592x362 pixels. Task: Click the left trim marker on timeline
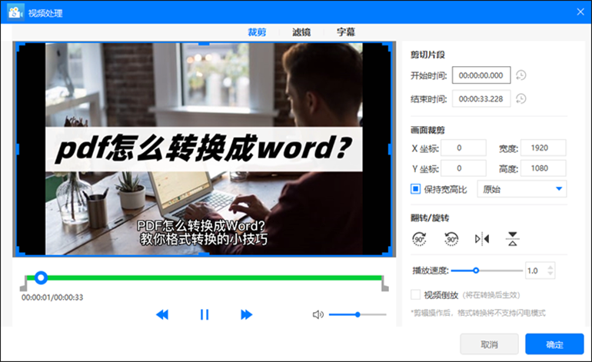23,284
